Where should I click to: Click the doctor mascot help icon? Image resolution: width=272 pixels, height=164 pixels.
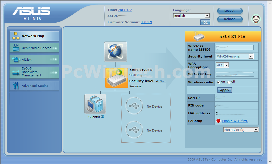click(256, 19)
